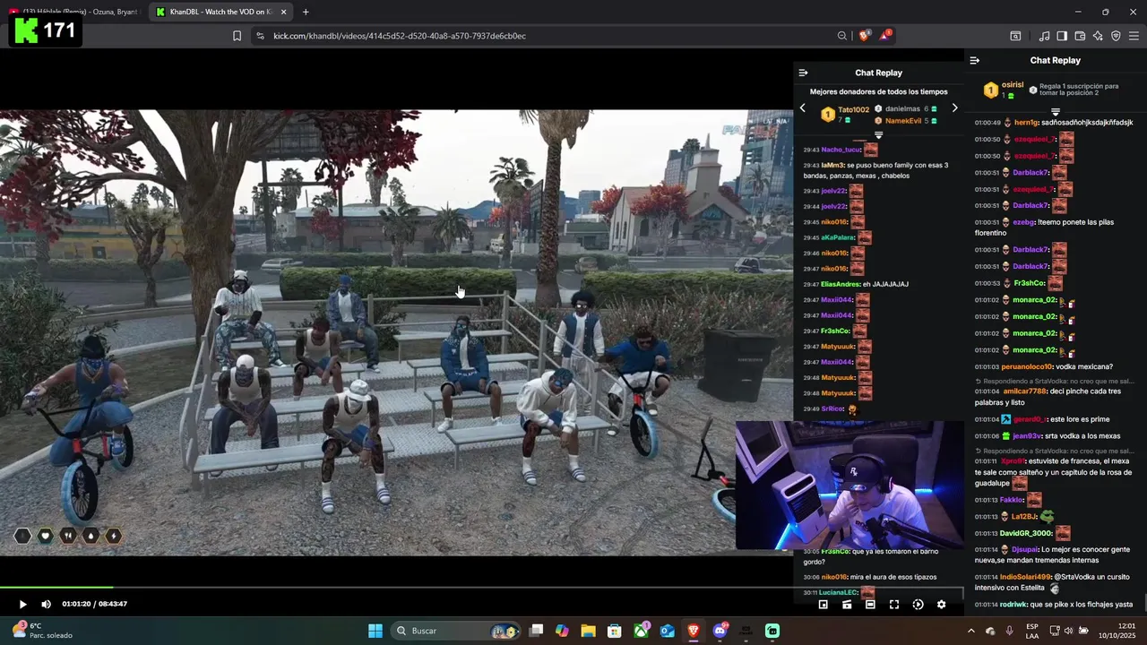1147x645 pixels.
Task: Mute the video using the speaker icon
Action: [x=46, y=604]
